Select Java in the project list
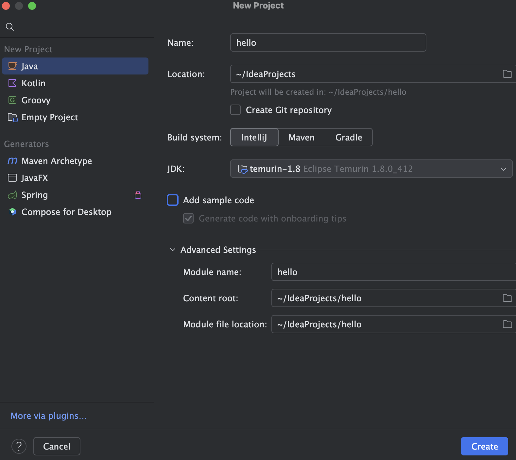This screenshot has height=460, width=516. tap(75, 66)
